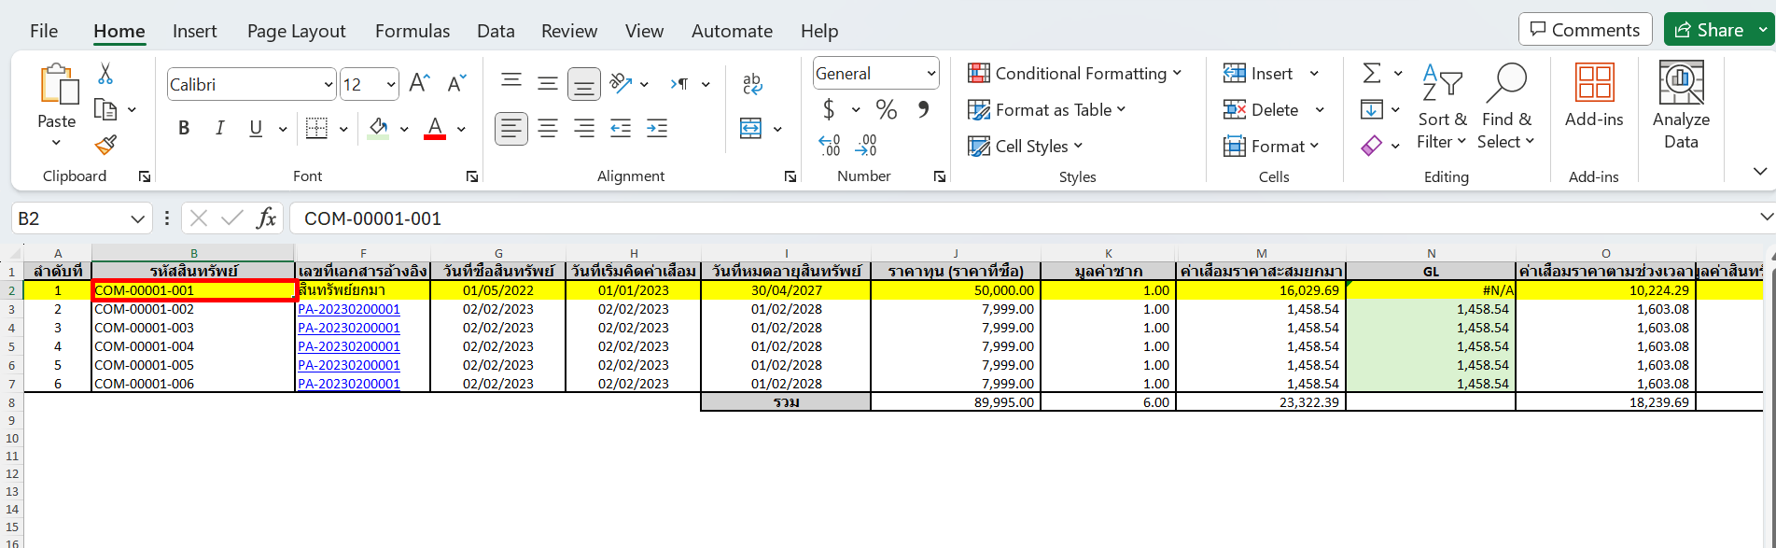The width and height of the screenshot is (1776, 548).
Task: Open PA-20230200001 link in row 3
Action: [349, 309]
